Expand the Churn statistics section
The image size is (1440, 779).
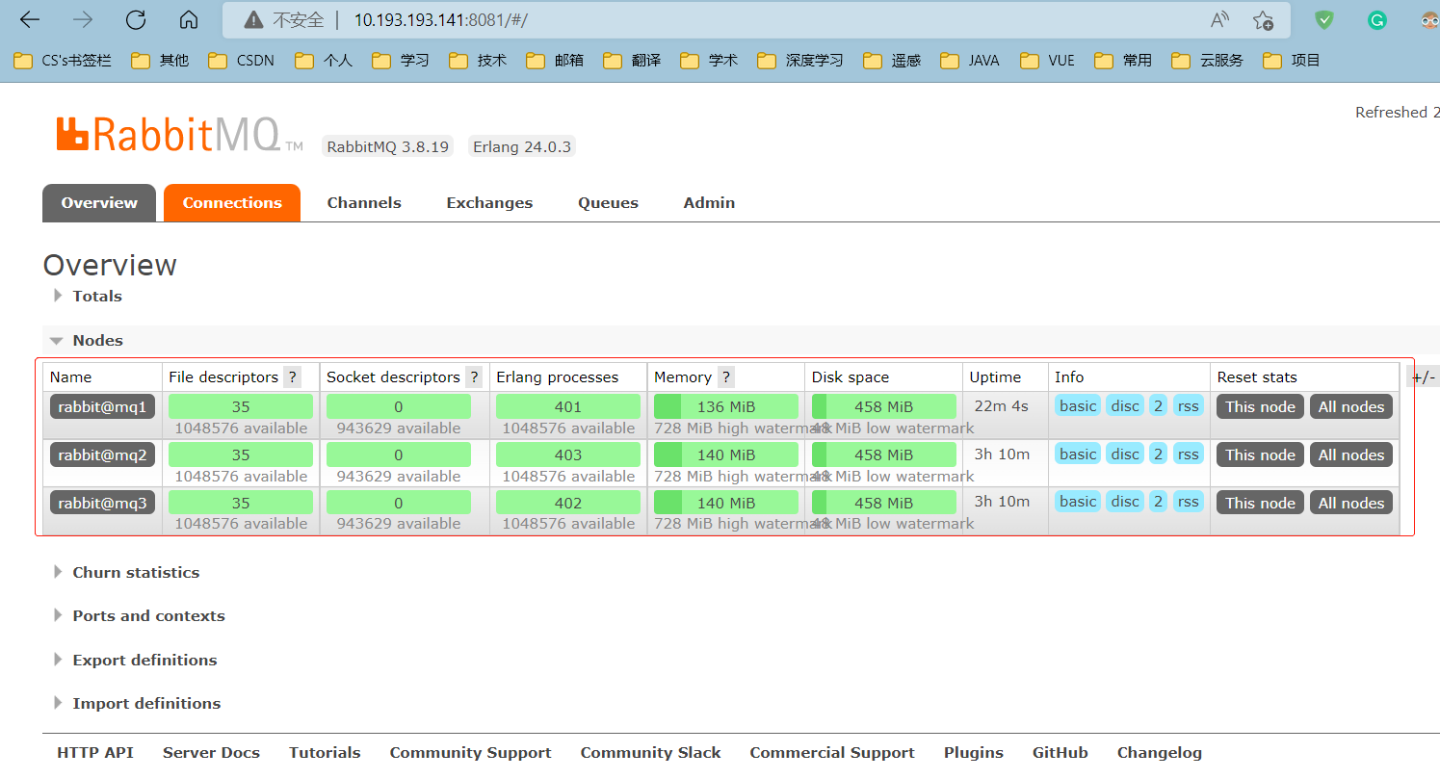[x=127, y=573]
